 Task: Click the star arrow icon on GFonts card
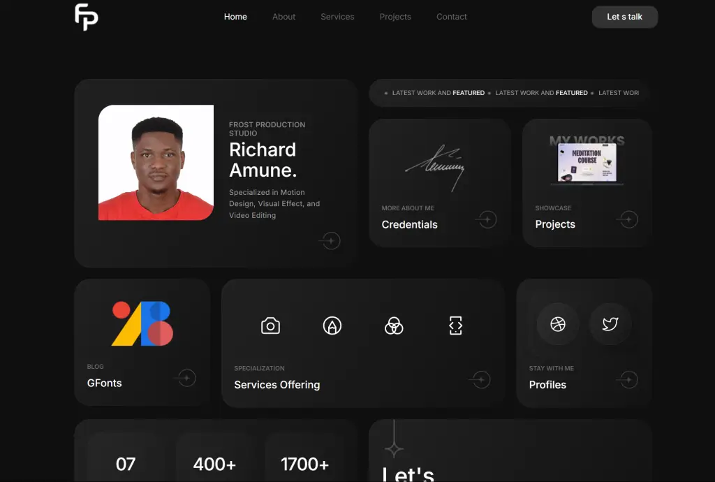coord(186,379)
